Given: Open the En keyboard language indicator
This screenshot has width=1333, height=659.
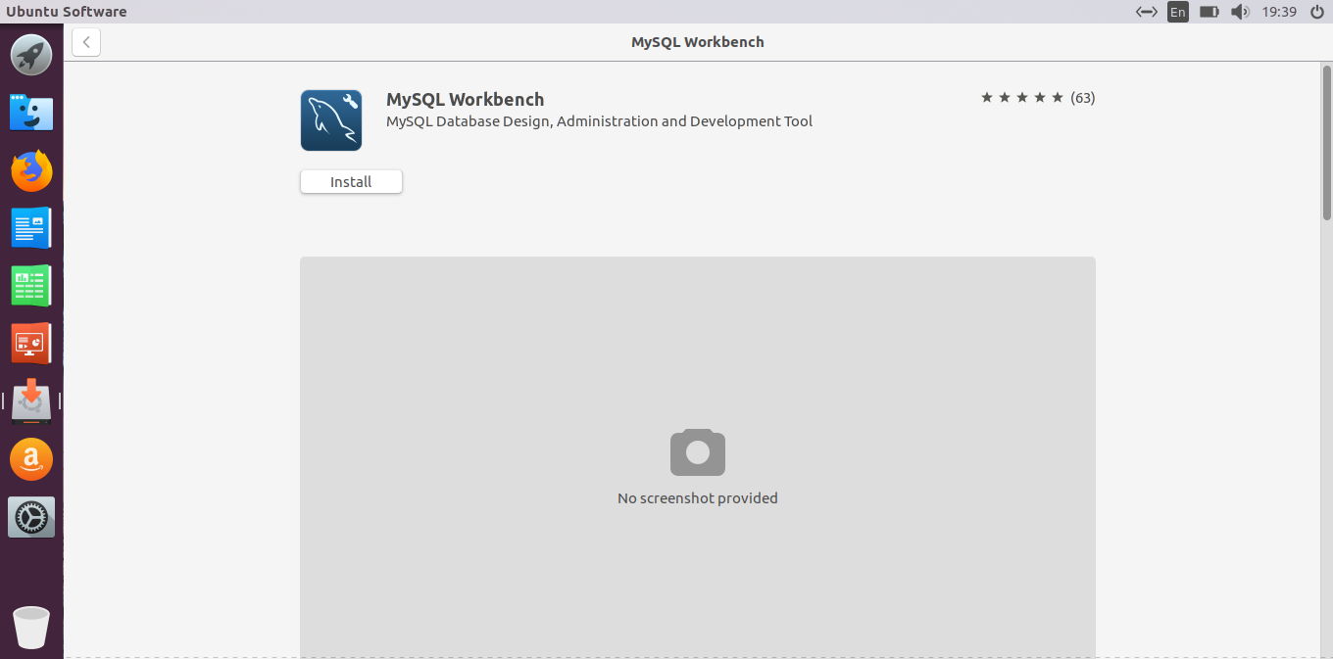Looking at the screenshot, I should click(x=1177, y=12).
